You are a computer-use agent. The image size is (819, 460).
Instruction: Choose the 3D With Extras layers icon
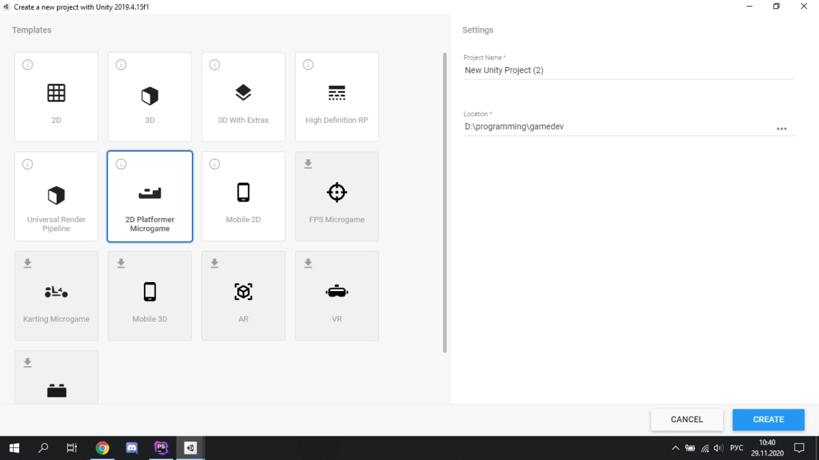coord(243,93)
